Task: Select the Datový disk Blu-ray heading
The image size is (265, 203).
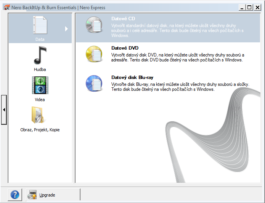Action: click(x=132, y=77)
